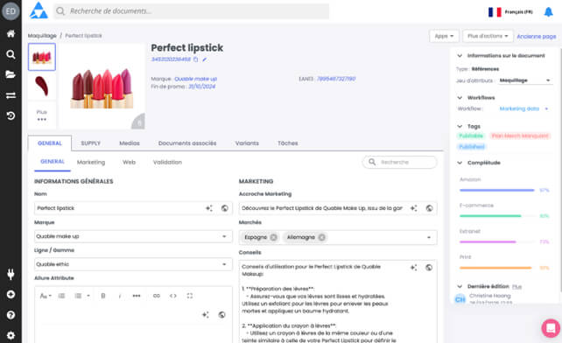Click AI sparkle icon in Allure Attribute editor
562x343 pixels.
pyautogui.click(x=206, y=315)
